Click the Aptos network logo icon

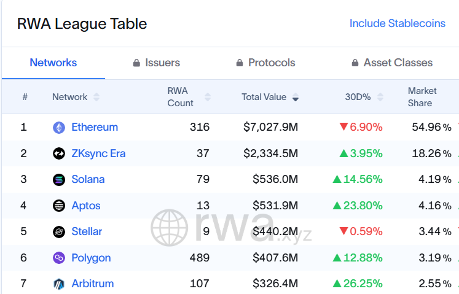tap(59, 206)
